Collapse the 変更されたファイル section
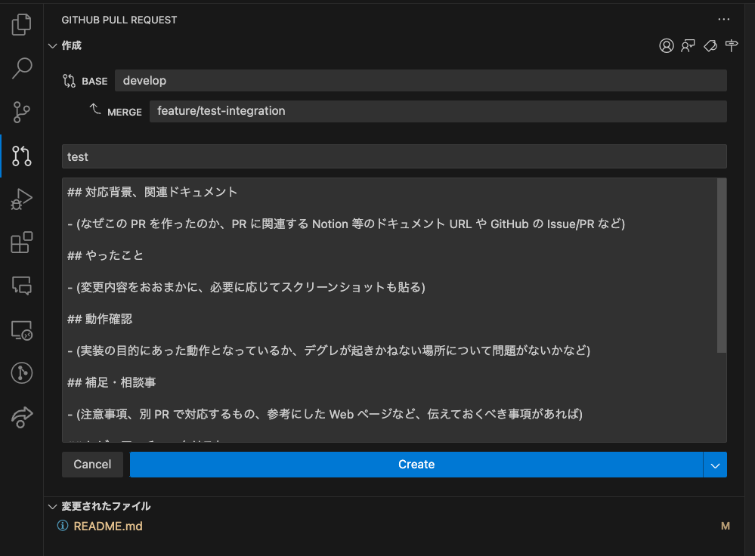 (52, 506)
